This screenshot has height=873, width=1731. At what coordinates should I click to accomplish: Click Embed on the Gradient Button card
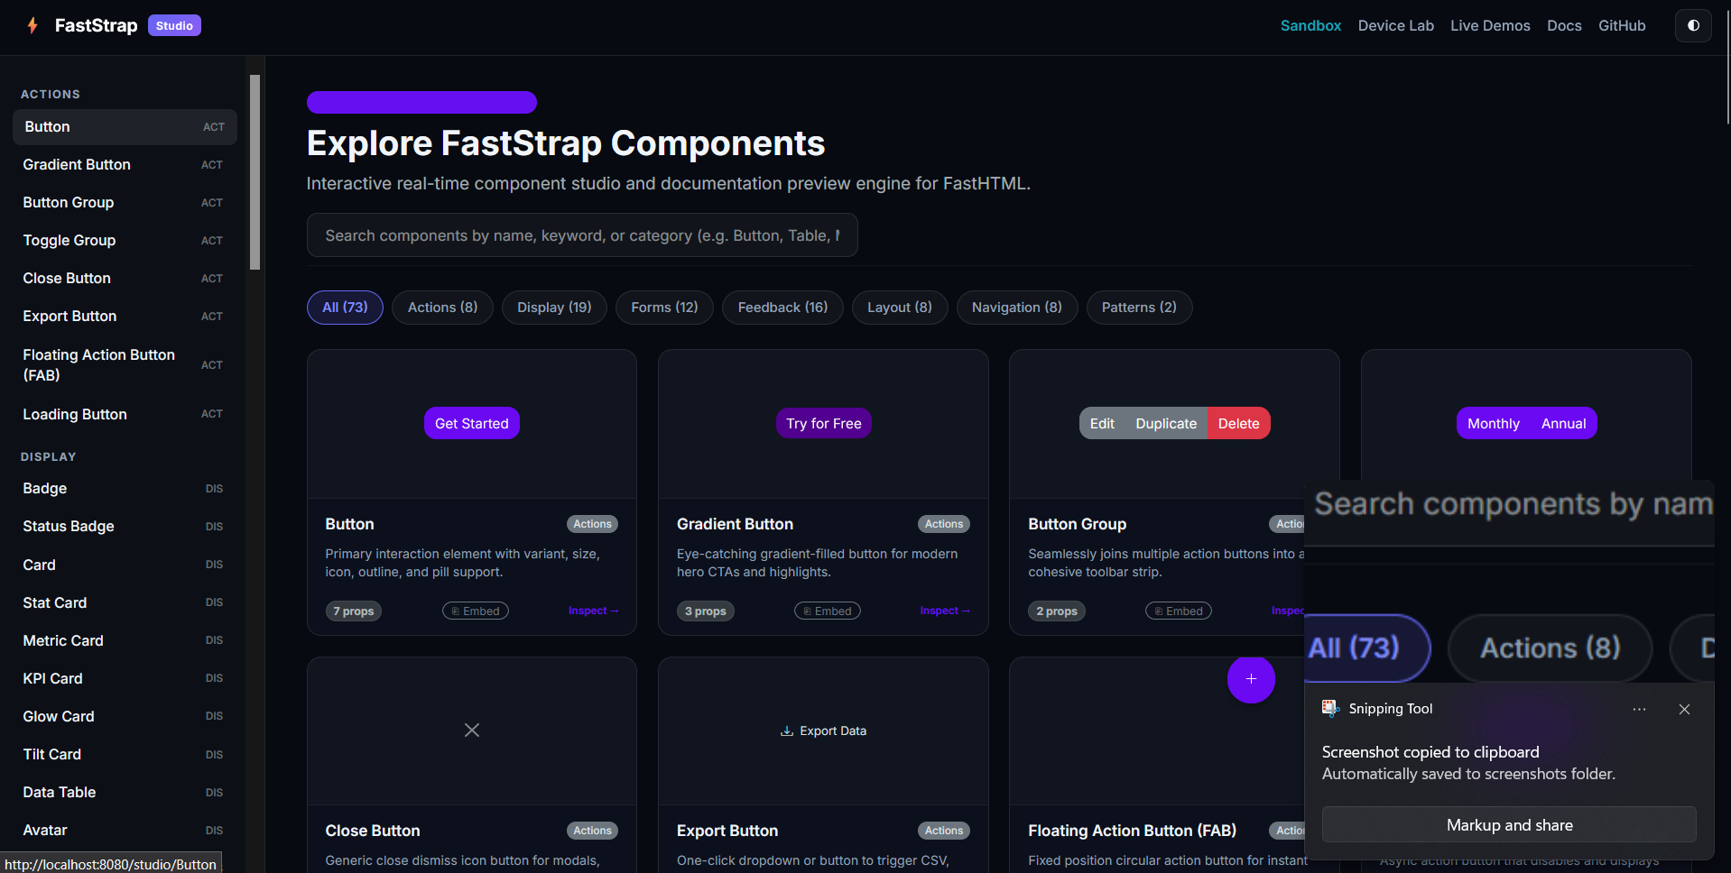tap(828, 611)
